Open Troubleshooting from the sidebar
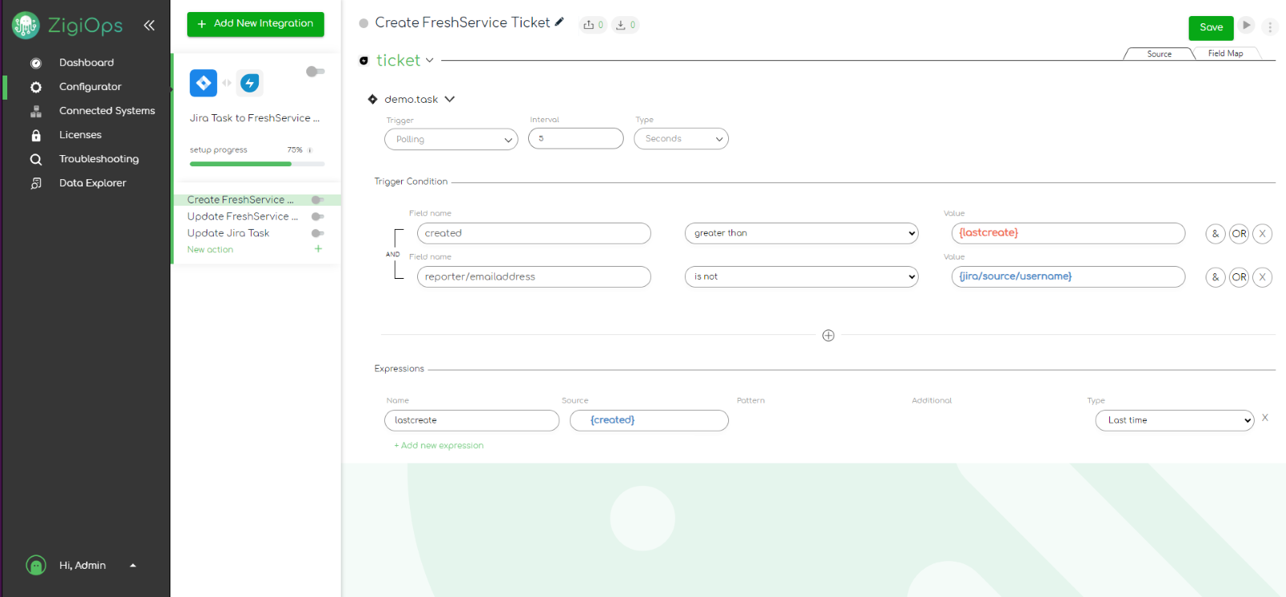The width and height of the screenshot is (1286, 597). point(99,159)
